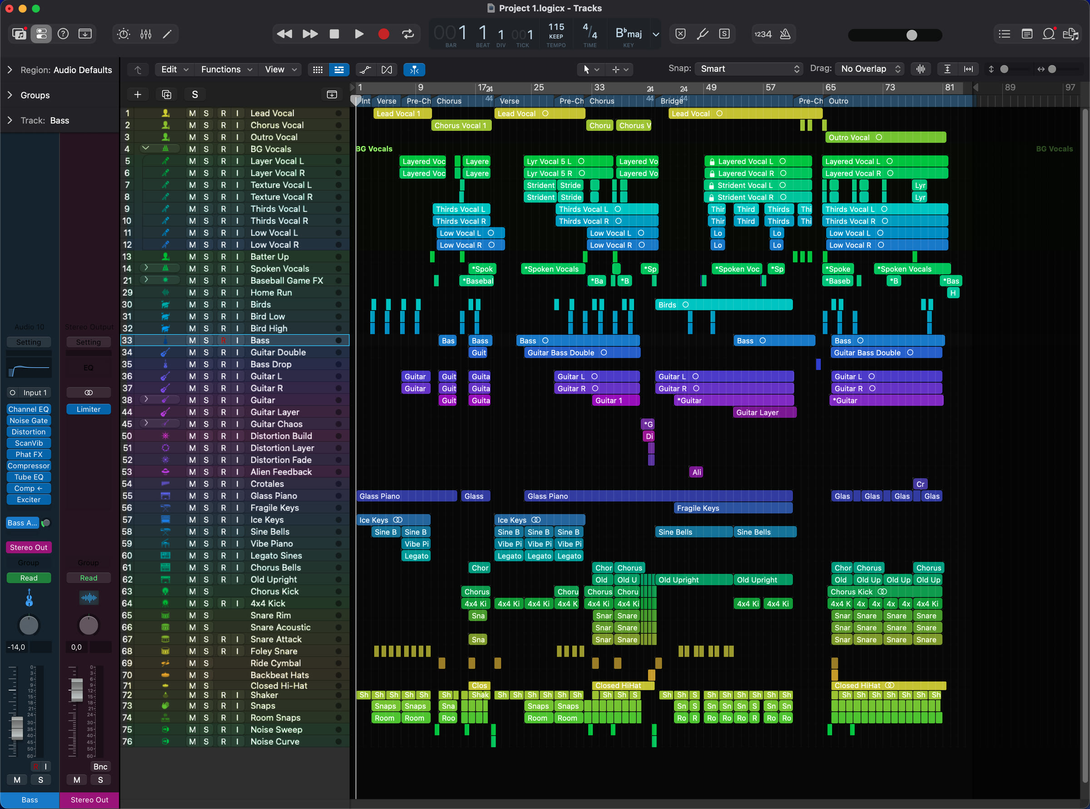Toggle the Catch playhead button
The width and height of the screenshot is (1090, 809).
[x=414, y=69]
